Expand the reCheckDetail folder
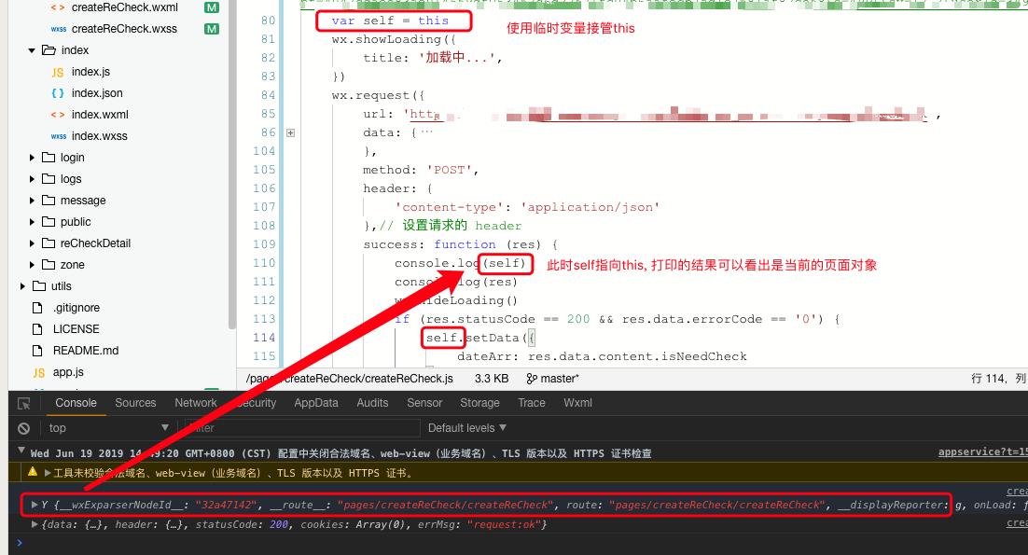Viewport: 1028px width, 555px height. (32, 243)
